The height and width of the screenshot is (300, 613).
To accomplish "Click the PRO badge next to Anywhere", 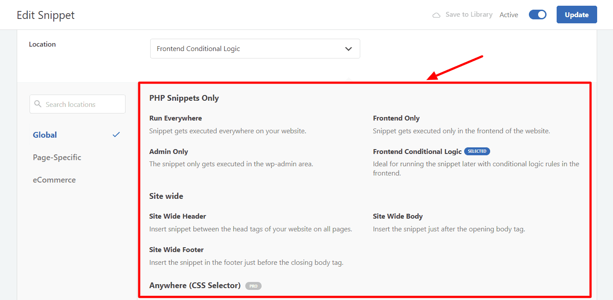I will click(x=253, y=286).
